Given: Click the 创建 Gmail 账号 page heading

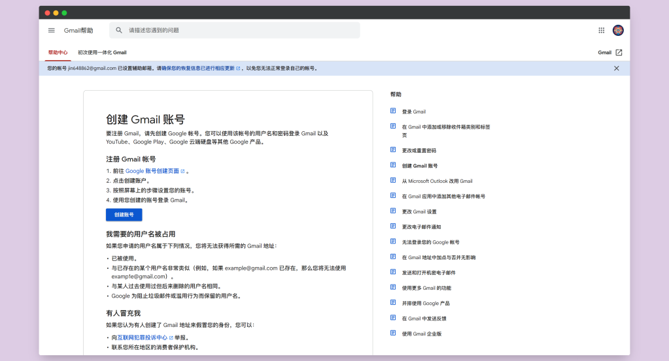Looking at the screenshot, I should (x=145, y=119).
